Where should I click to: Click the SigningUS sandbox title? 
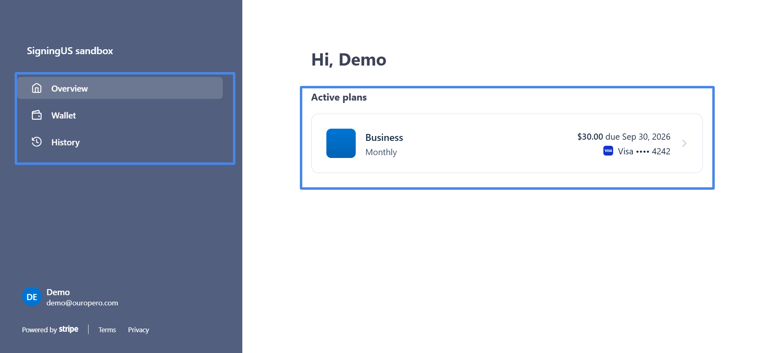point(70,51)
